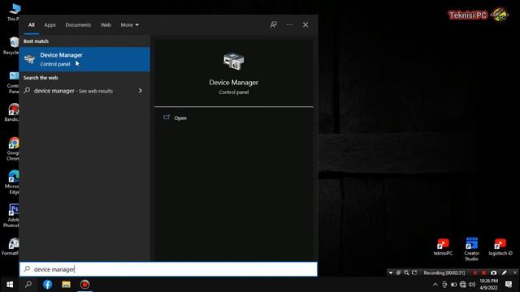Click the recording bar window mode icon
This screenshot has height=292, width=520.
coord(399,273)
